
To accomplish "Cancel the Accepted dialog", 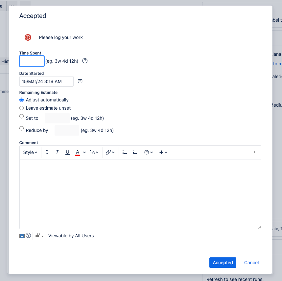I will pyautogui.click(x=251, y=263).
